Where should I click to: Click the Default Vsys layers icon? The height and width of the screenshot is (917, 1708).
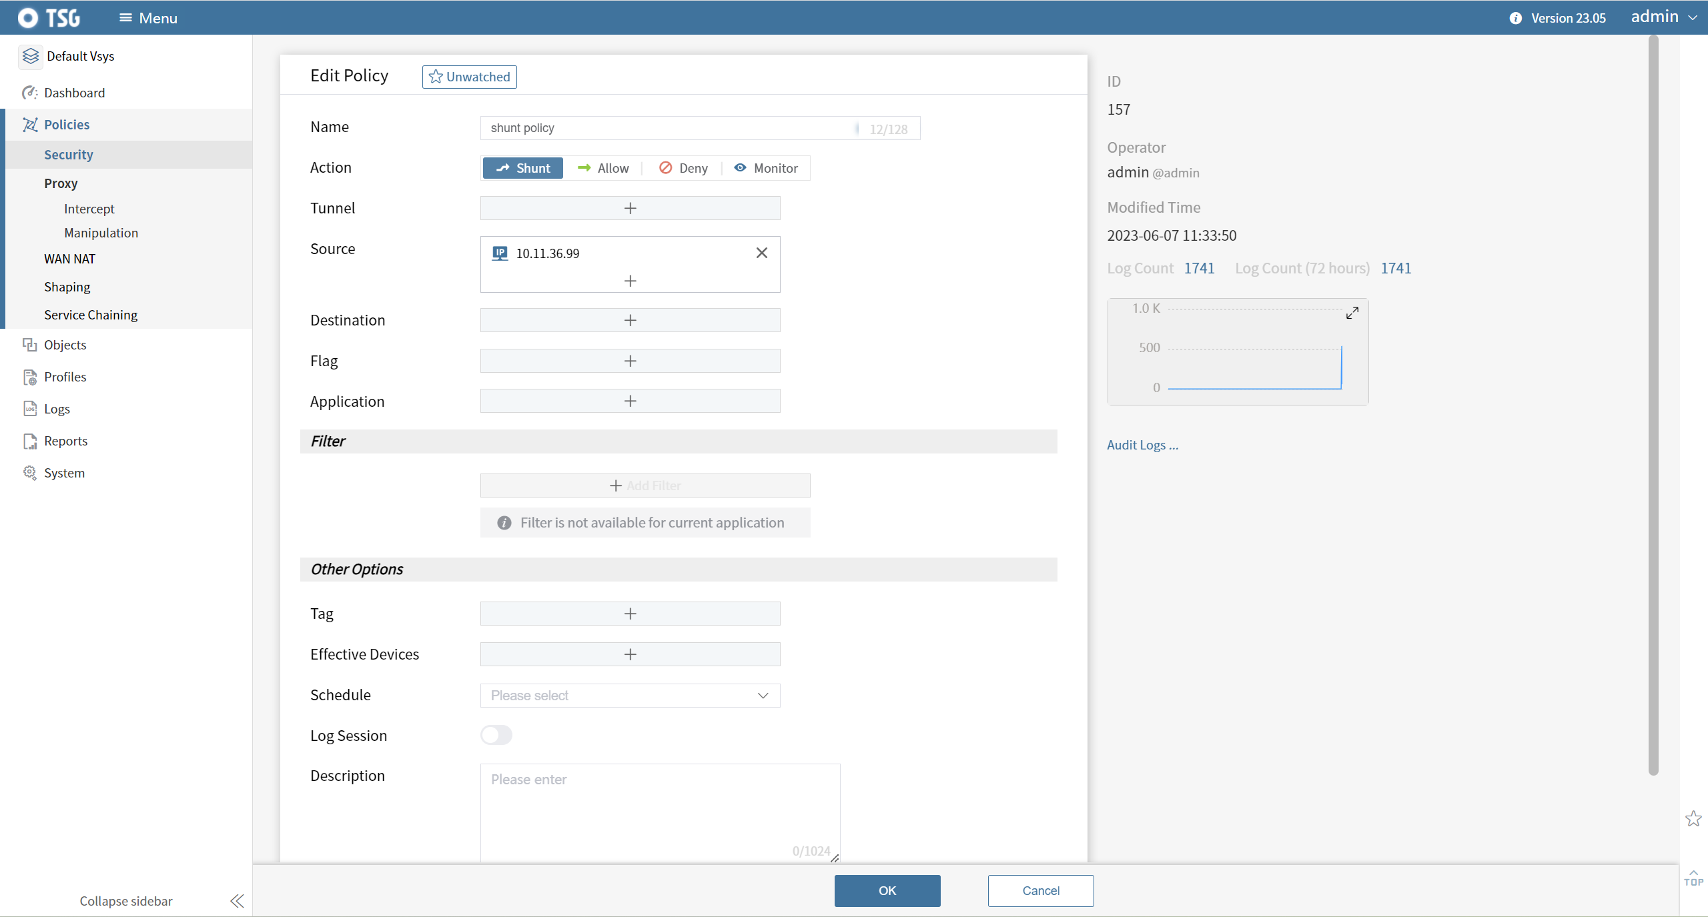pyautogui.click(x=31, y=56)
